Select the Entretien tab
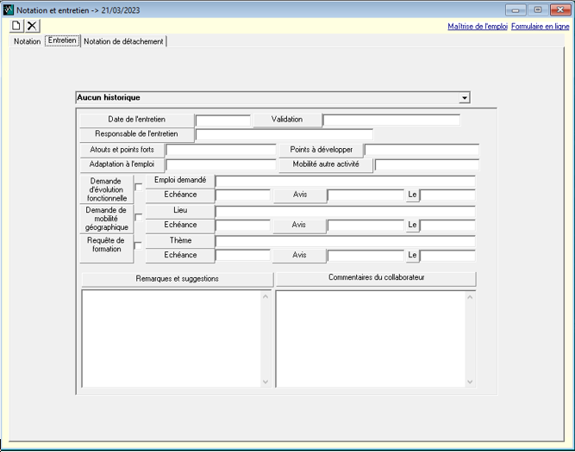This screenshot has height=452, width=575. tap(62, 40)
